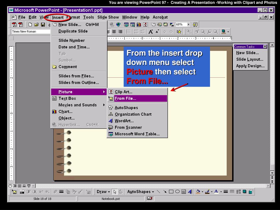Open the AutoShapes dropdown on the Drawing toolbar
Image resolution: width=280 pixels, height=210 pixels.
[x=141, y=192]
